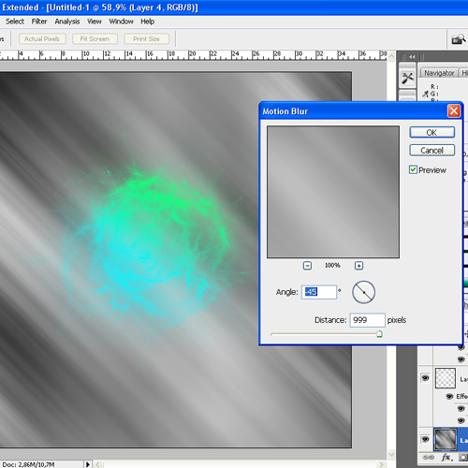Open the Select menu
468x468 pixels.
[x=15, y=22]
